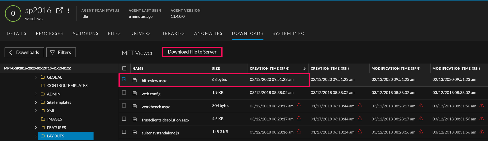The image size is (488, 141).
Task: Go back using the Downloads button
Action: pos(24,52)
